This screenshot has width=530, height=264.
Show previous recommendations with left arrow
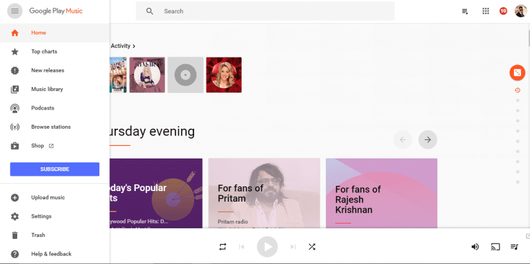tap(403, 140)
